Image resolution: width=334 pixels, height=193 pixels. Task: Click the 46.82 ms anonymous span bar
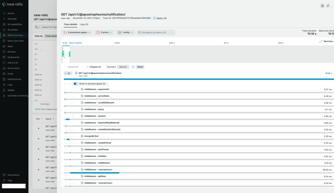pyautogui.click(x=94, y=173)
